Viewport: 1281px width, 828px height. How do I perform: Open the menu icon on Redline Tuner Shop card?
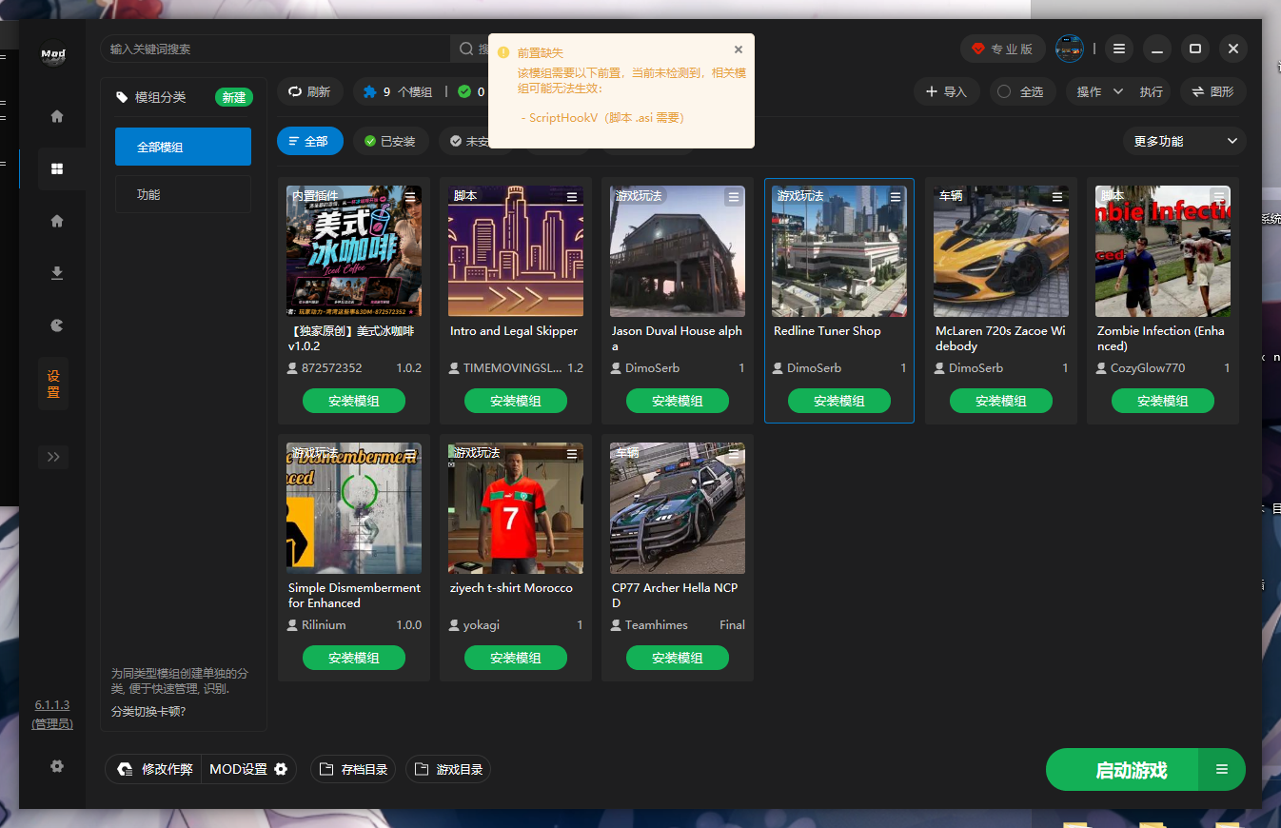(896, 197)
